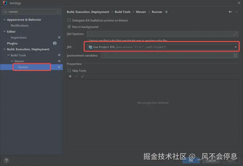Image resolution: width=243 pixels, height=166 pixels.
Task: Open the JRE Use Project JDK dropdown
Action: [x=163, y=47]
